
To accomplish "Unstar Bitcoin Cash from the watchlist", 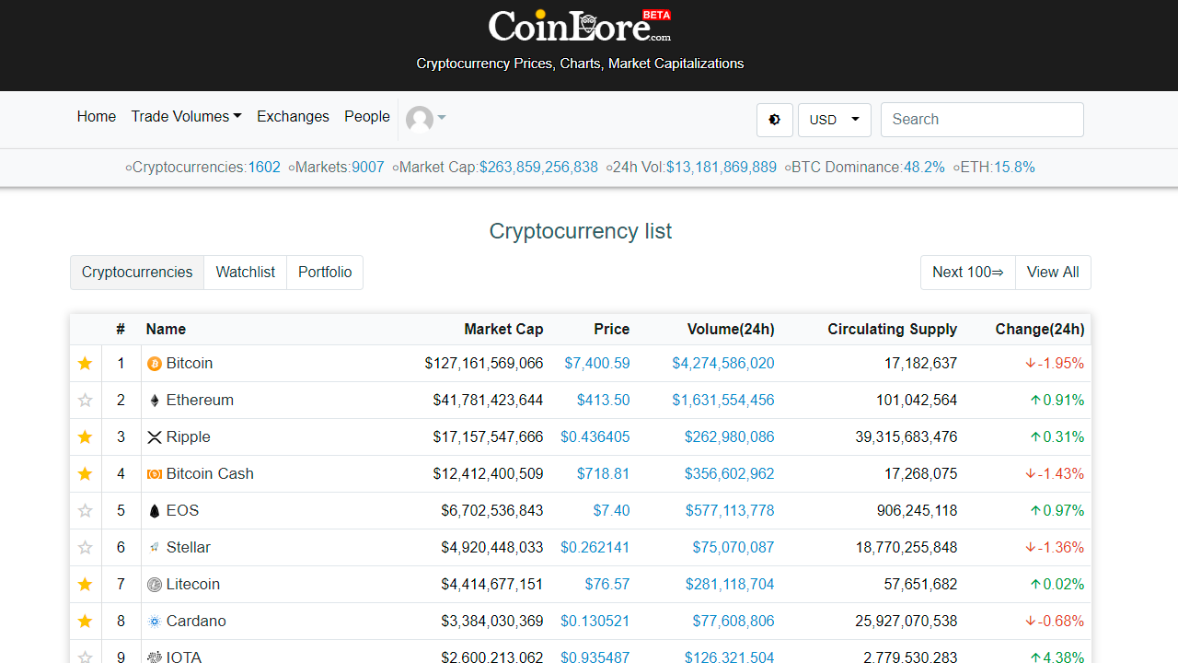I will click(x=86, y=474).
